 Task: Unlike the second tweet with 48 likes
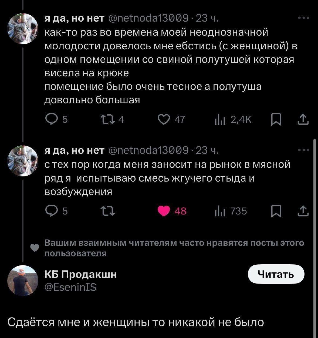[x=164, y=211]
